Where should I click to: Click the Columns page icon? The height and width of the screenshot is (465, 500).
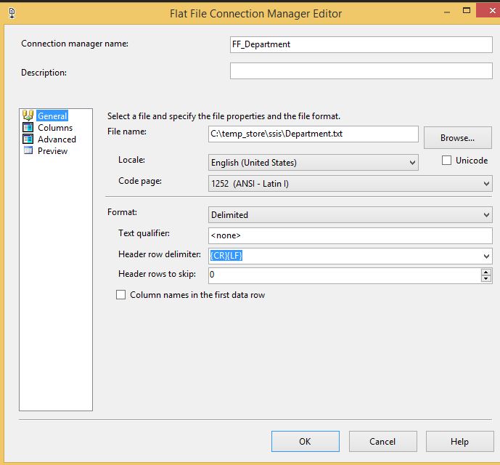coord(28,128)
